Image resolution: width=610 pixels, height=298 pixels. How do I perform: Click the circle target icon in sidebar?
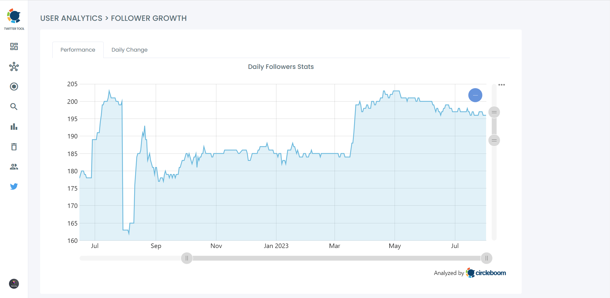click(14, 87)
